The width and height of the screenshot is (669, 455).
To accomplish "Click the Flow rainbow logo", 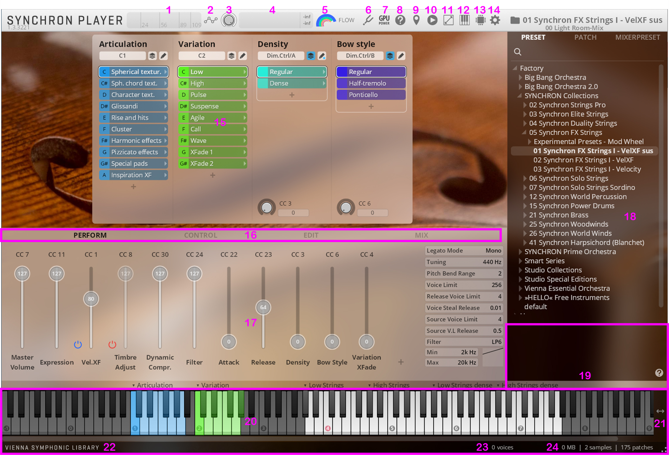I will [326, 20].
